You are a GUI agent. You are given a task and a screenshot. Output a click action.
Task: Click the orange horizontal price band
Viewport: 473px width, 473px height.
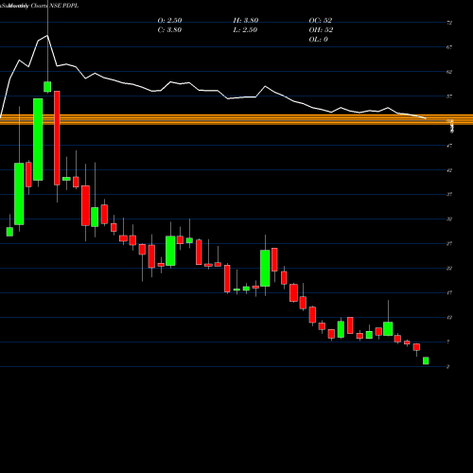[x=236, y=119]
